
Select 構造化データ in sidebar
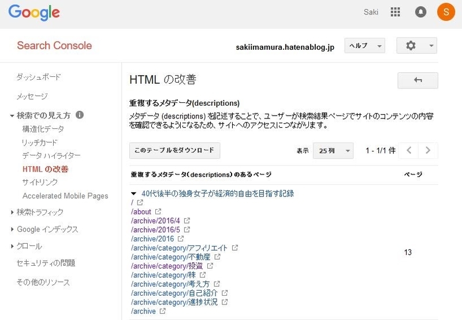point(43,129)
